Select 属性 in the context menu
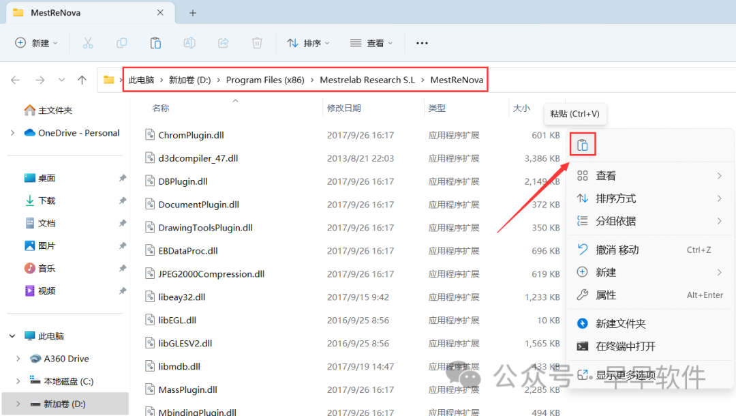 point(606,295)
